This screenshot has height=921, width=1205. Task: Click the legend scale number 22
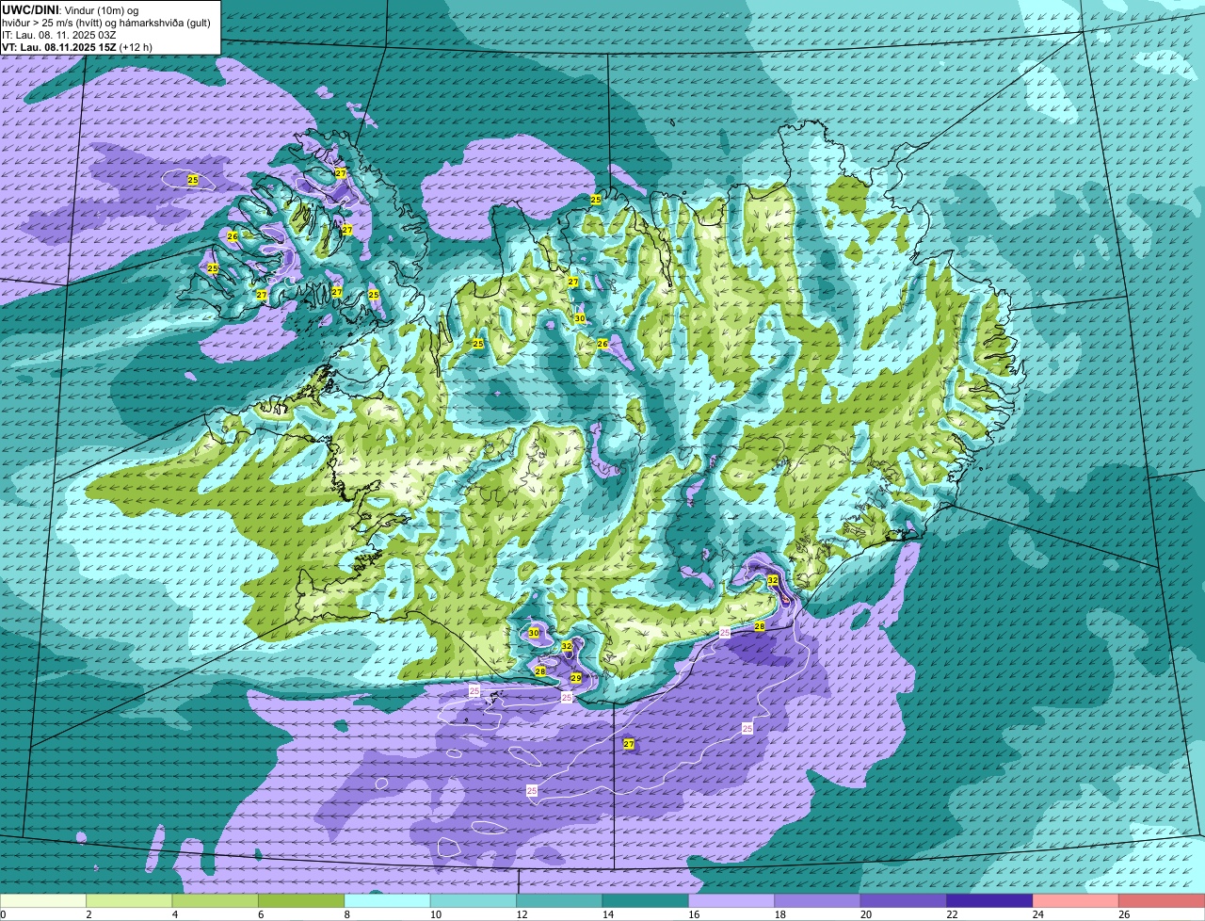point(952,914)
